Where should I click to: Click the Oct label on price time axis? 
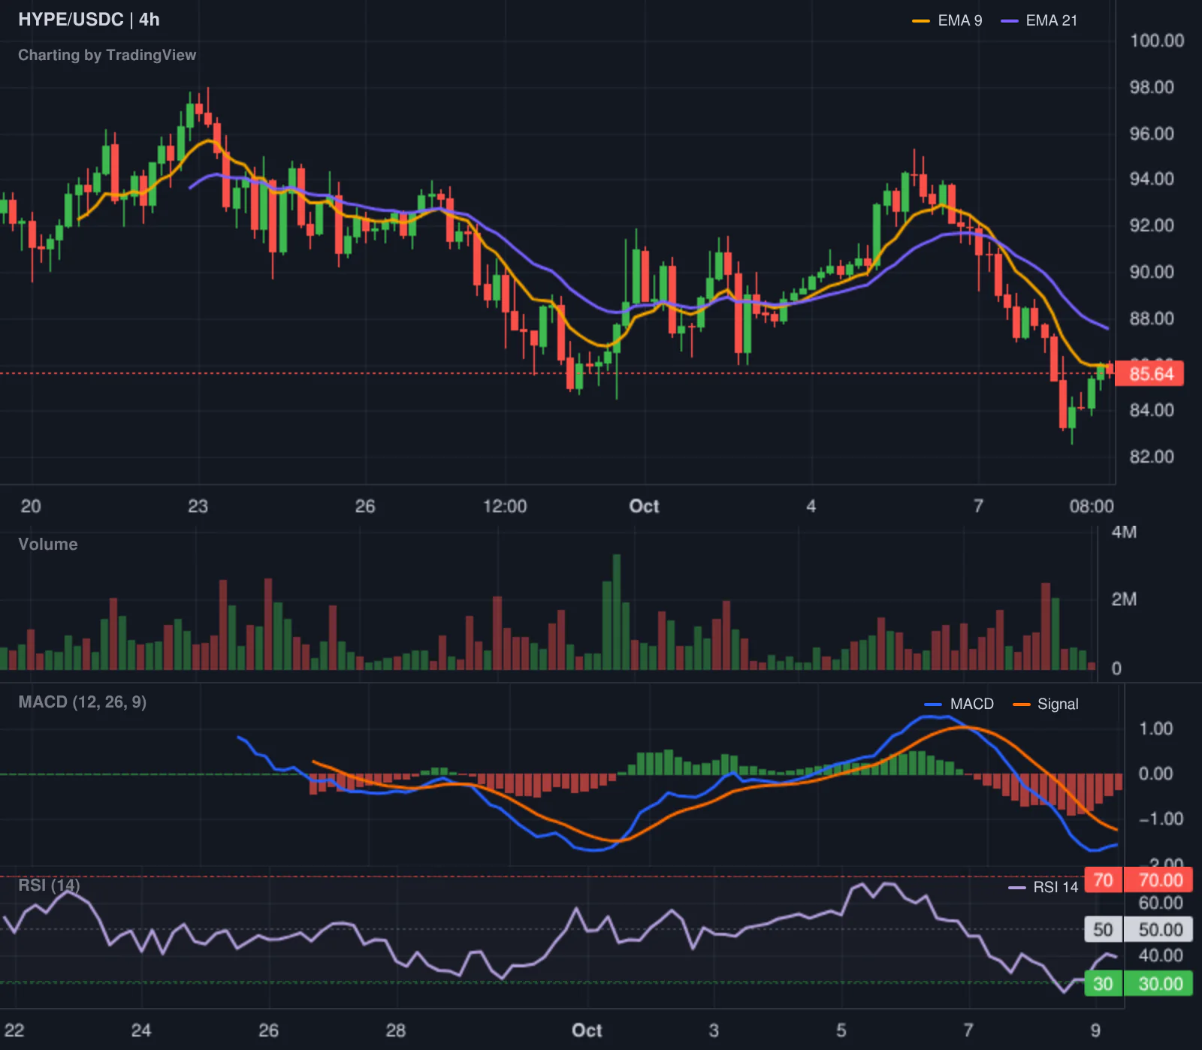tap(644, 506)
